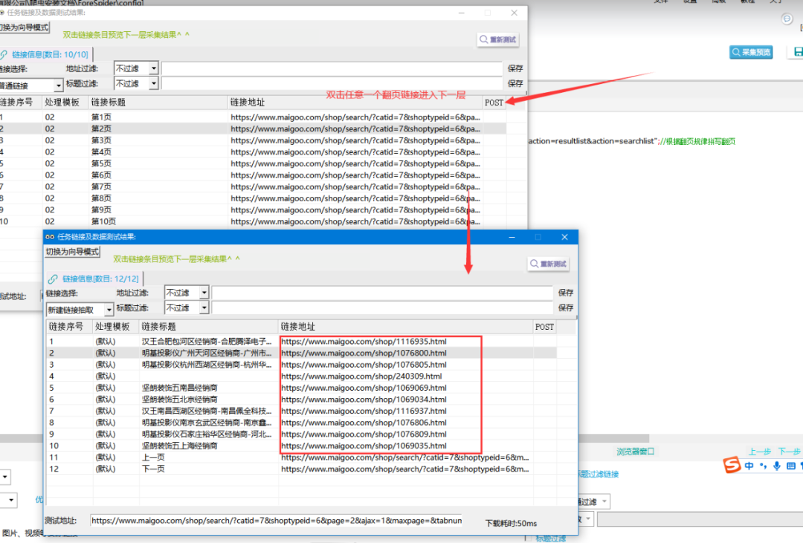
Task: Select 坚朗装饰五南昌经销商 row
Action: (301, 388)
